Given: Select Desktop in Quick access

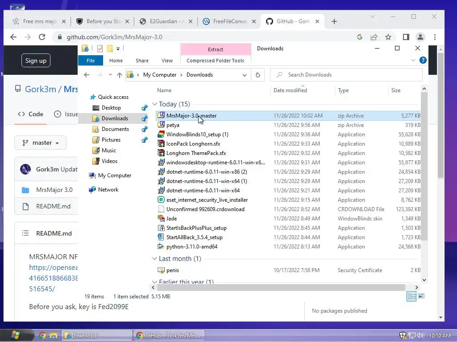Looking at the screenshot, I should [111, 108].
